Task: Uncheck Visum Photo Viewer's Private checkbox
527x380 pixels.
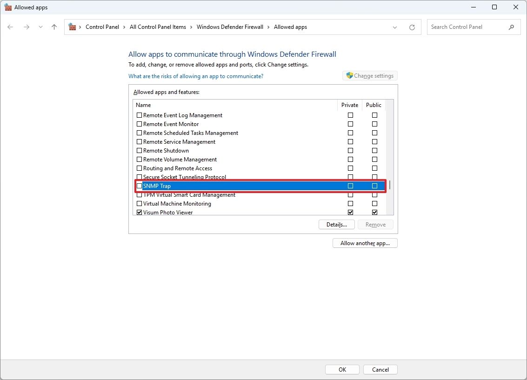Action: coord(350,212)
